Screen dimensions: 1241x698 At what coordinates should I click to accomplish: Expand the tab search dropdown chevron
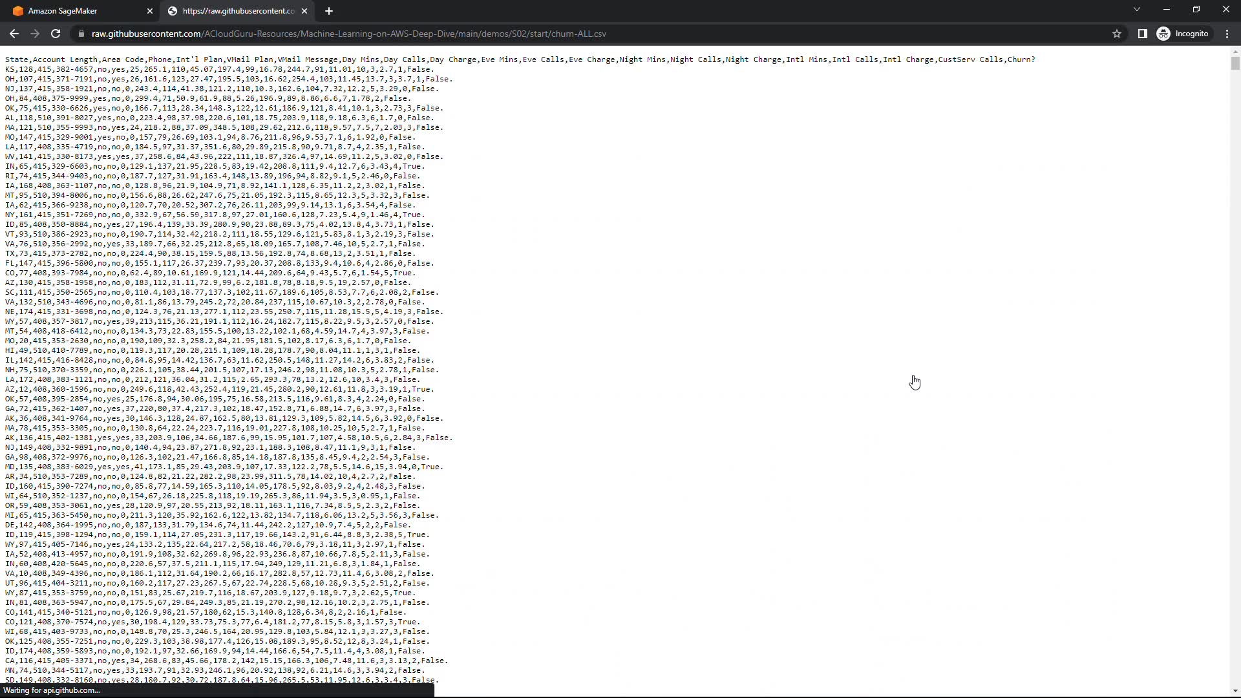pyautogui.click(x=1136, y=10)
